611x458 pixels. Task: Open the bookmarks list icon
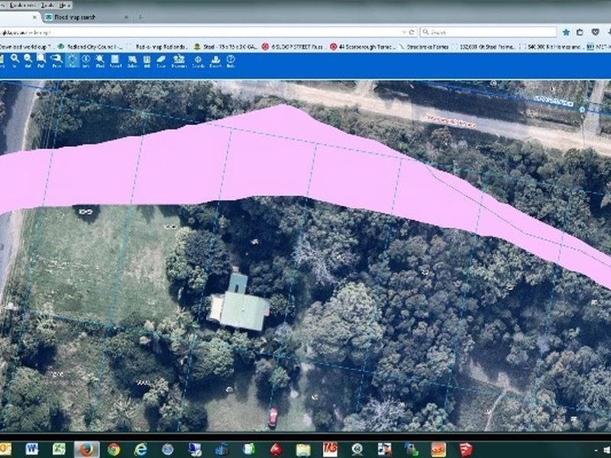tap(580, 32)
